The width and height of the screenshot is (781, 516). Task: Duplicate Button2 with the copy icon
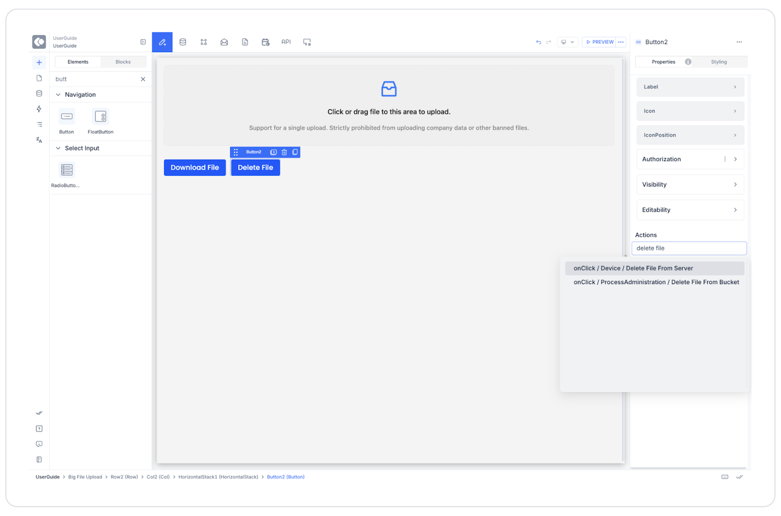point(295,152)
